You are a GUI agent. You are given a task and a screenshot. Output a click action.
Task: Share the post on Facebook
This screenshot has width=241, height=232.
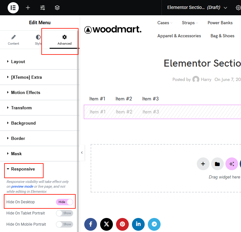pyautogui.click(x=91, y=224)
